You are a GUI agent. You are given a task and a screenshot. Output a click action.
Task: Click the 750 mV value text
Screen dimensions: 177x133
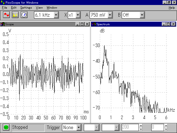pos(98,15)
